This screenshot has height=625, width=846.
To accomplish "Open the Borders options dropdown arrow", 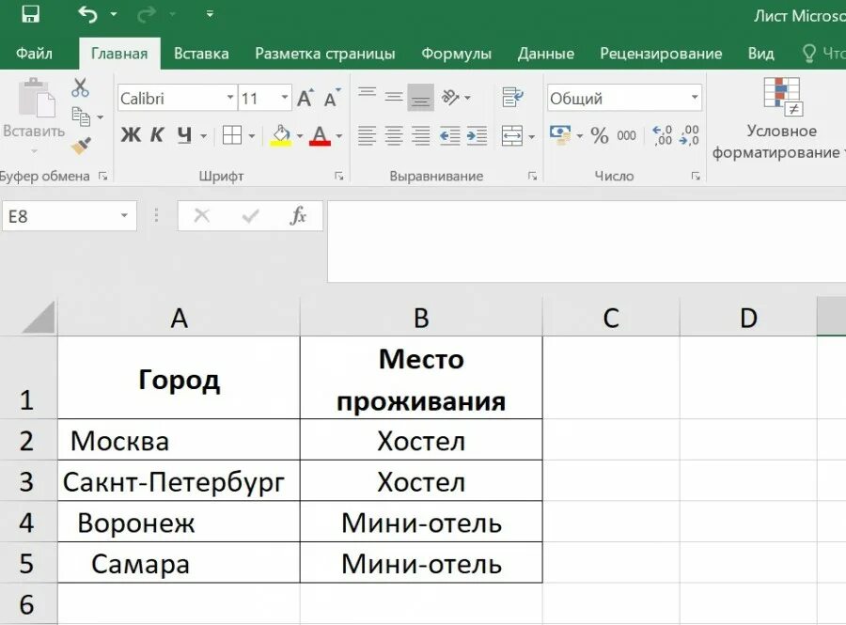I will (251, 136).
